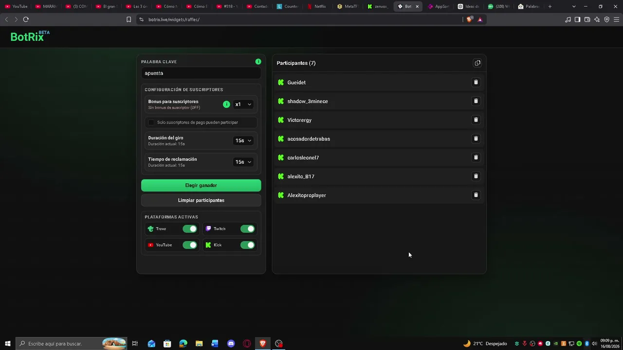The height and width of the screenshot is (350, 623).
Task: Copy the participants list
Action: pyautogui.click(x=477, y=63)
